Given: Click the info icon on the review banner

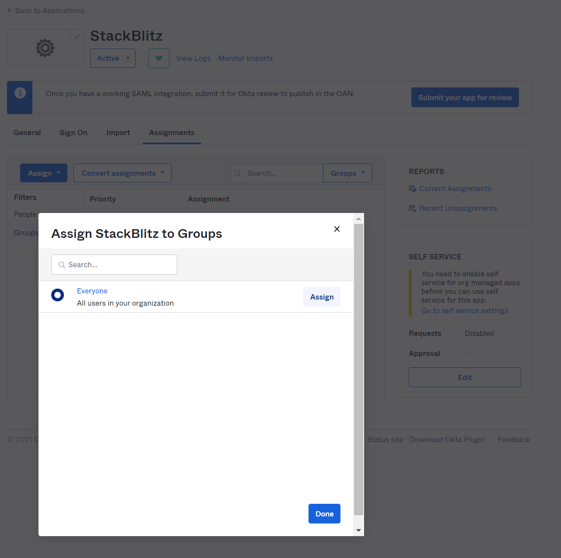Looking at the screenshot, I should (19, 93).
